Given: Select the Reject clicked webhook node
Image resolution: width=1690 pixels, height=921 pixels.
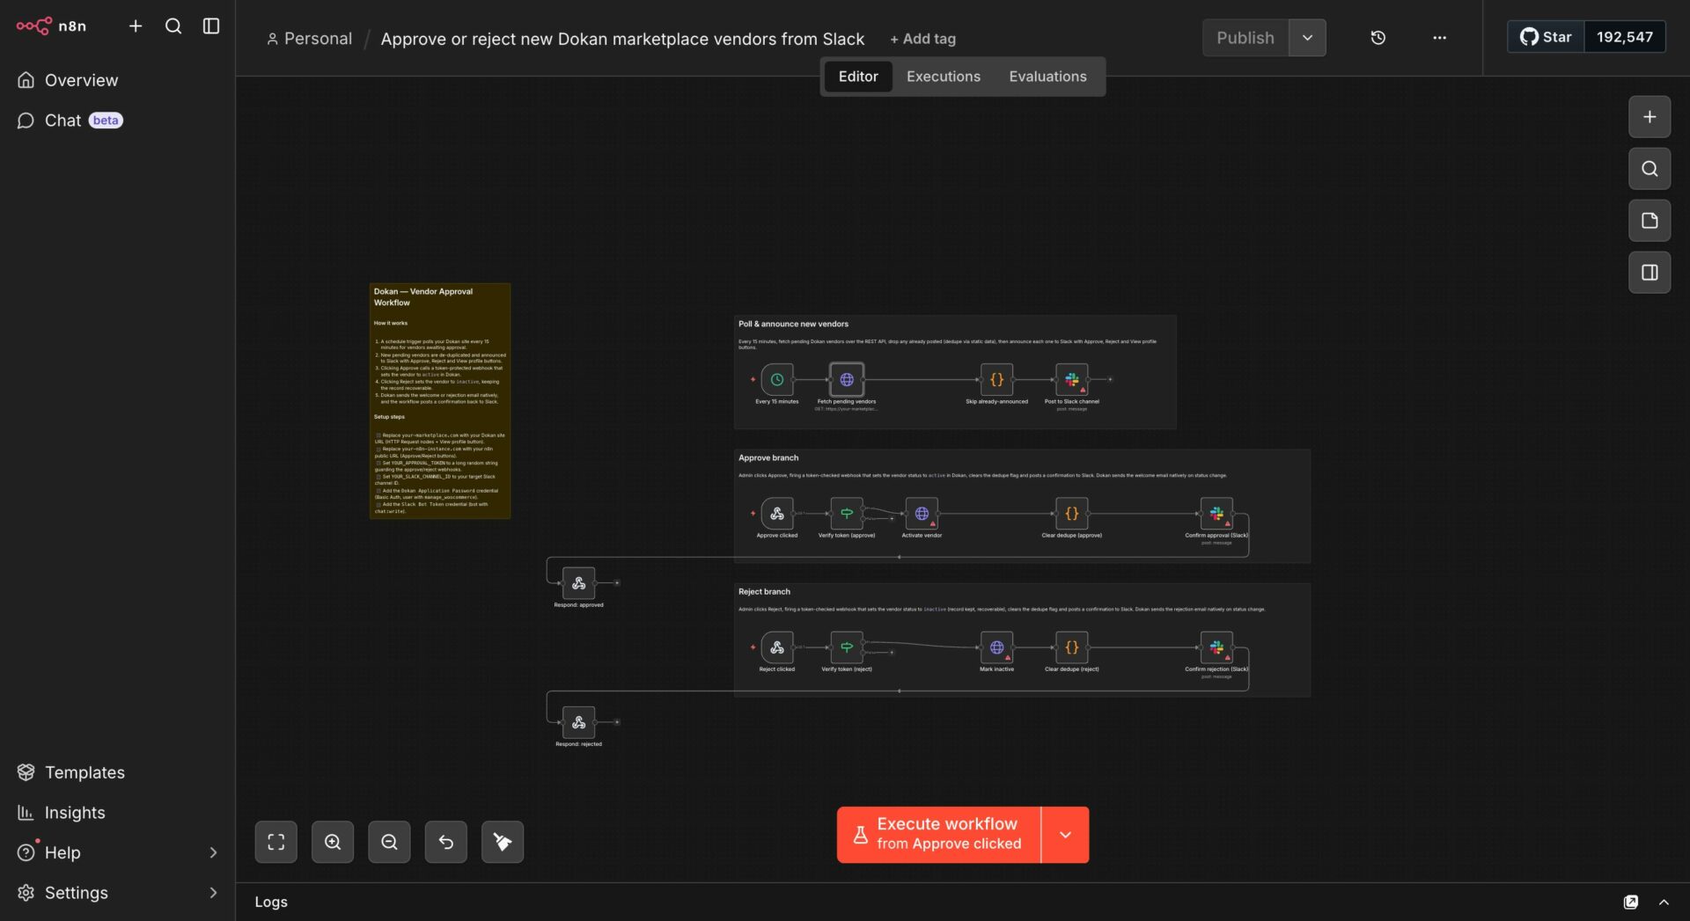Looking at the screenshot, I should pos(777,647).
